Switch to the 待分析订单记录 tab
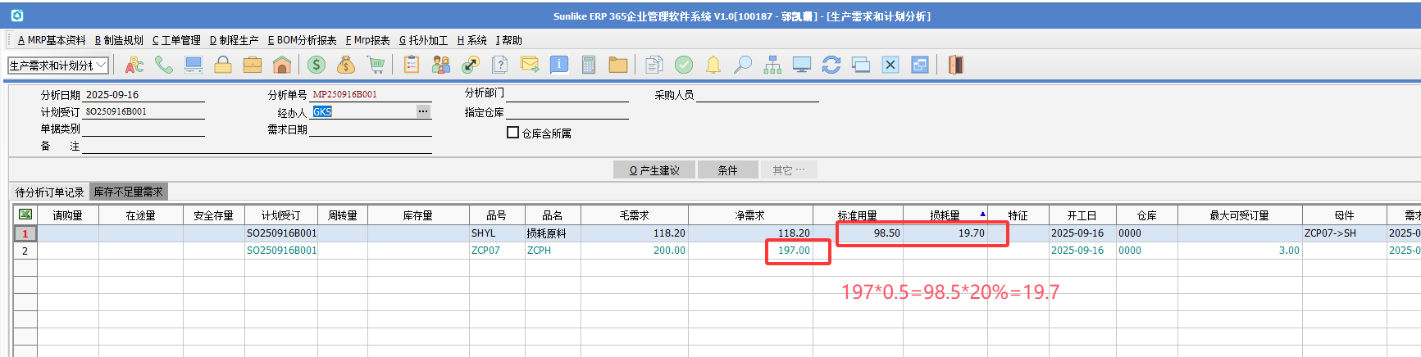This screenshot has width=1421, height=357. (x=49, y=192)
